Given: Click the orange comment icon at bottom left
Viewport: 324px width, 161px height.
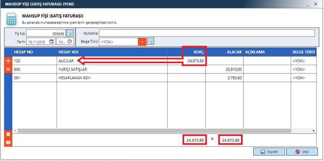Looking at the screenshot, I should coord(8,143).
